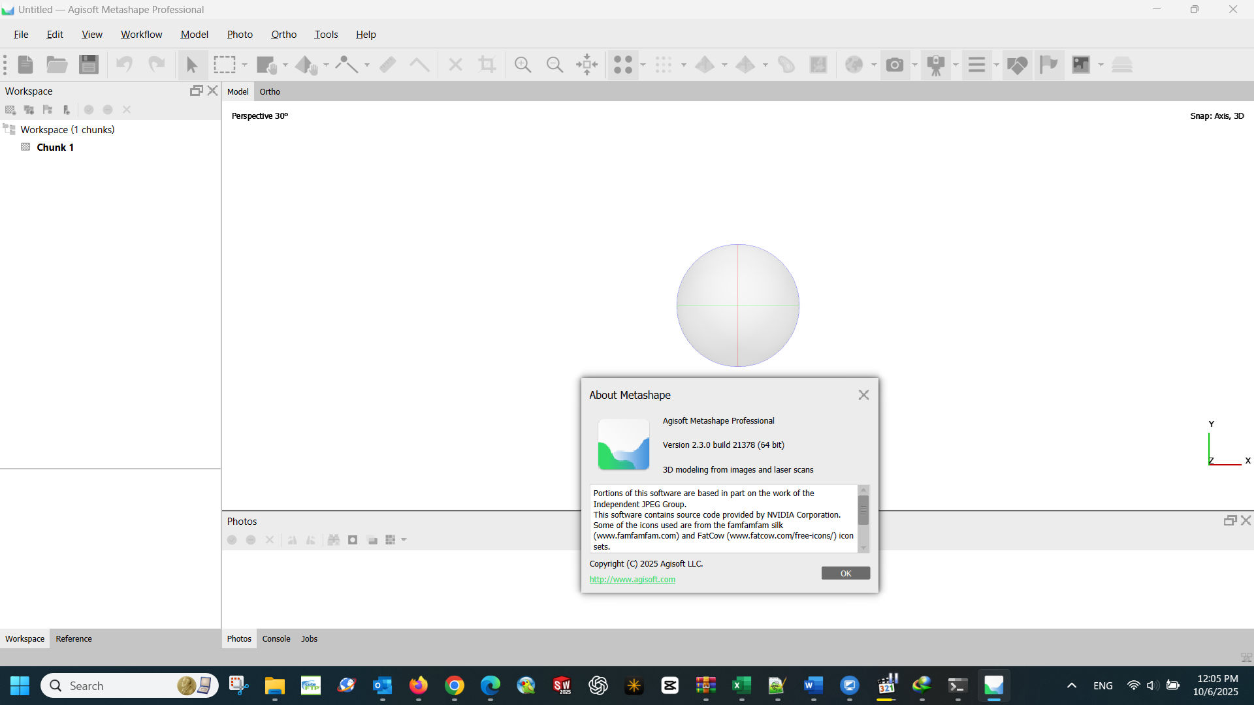Image resolution: width=1254 pixels, height=705 pixels.
Task: Switch to the Console tab at the bottom
Action: click(x=276, y=638)
